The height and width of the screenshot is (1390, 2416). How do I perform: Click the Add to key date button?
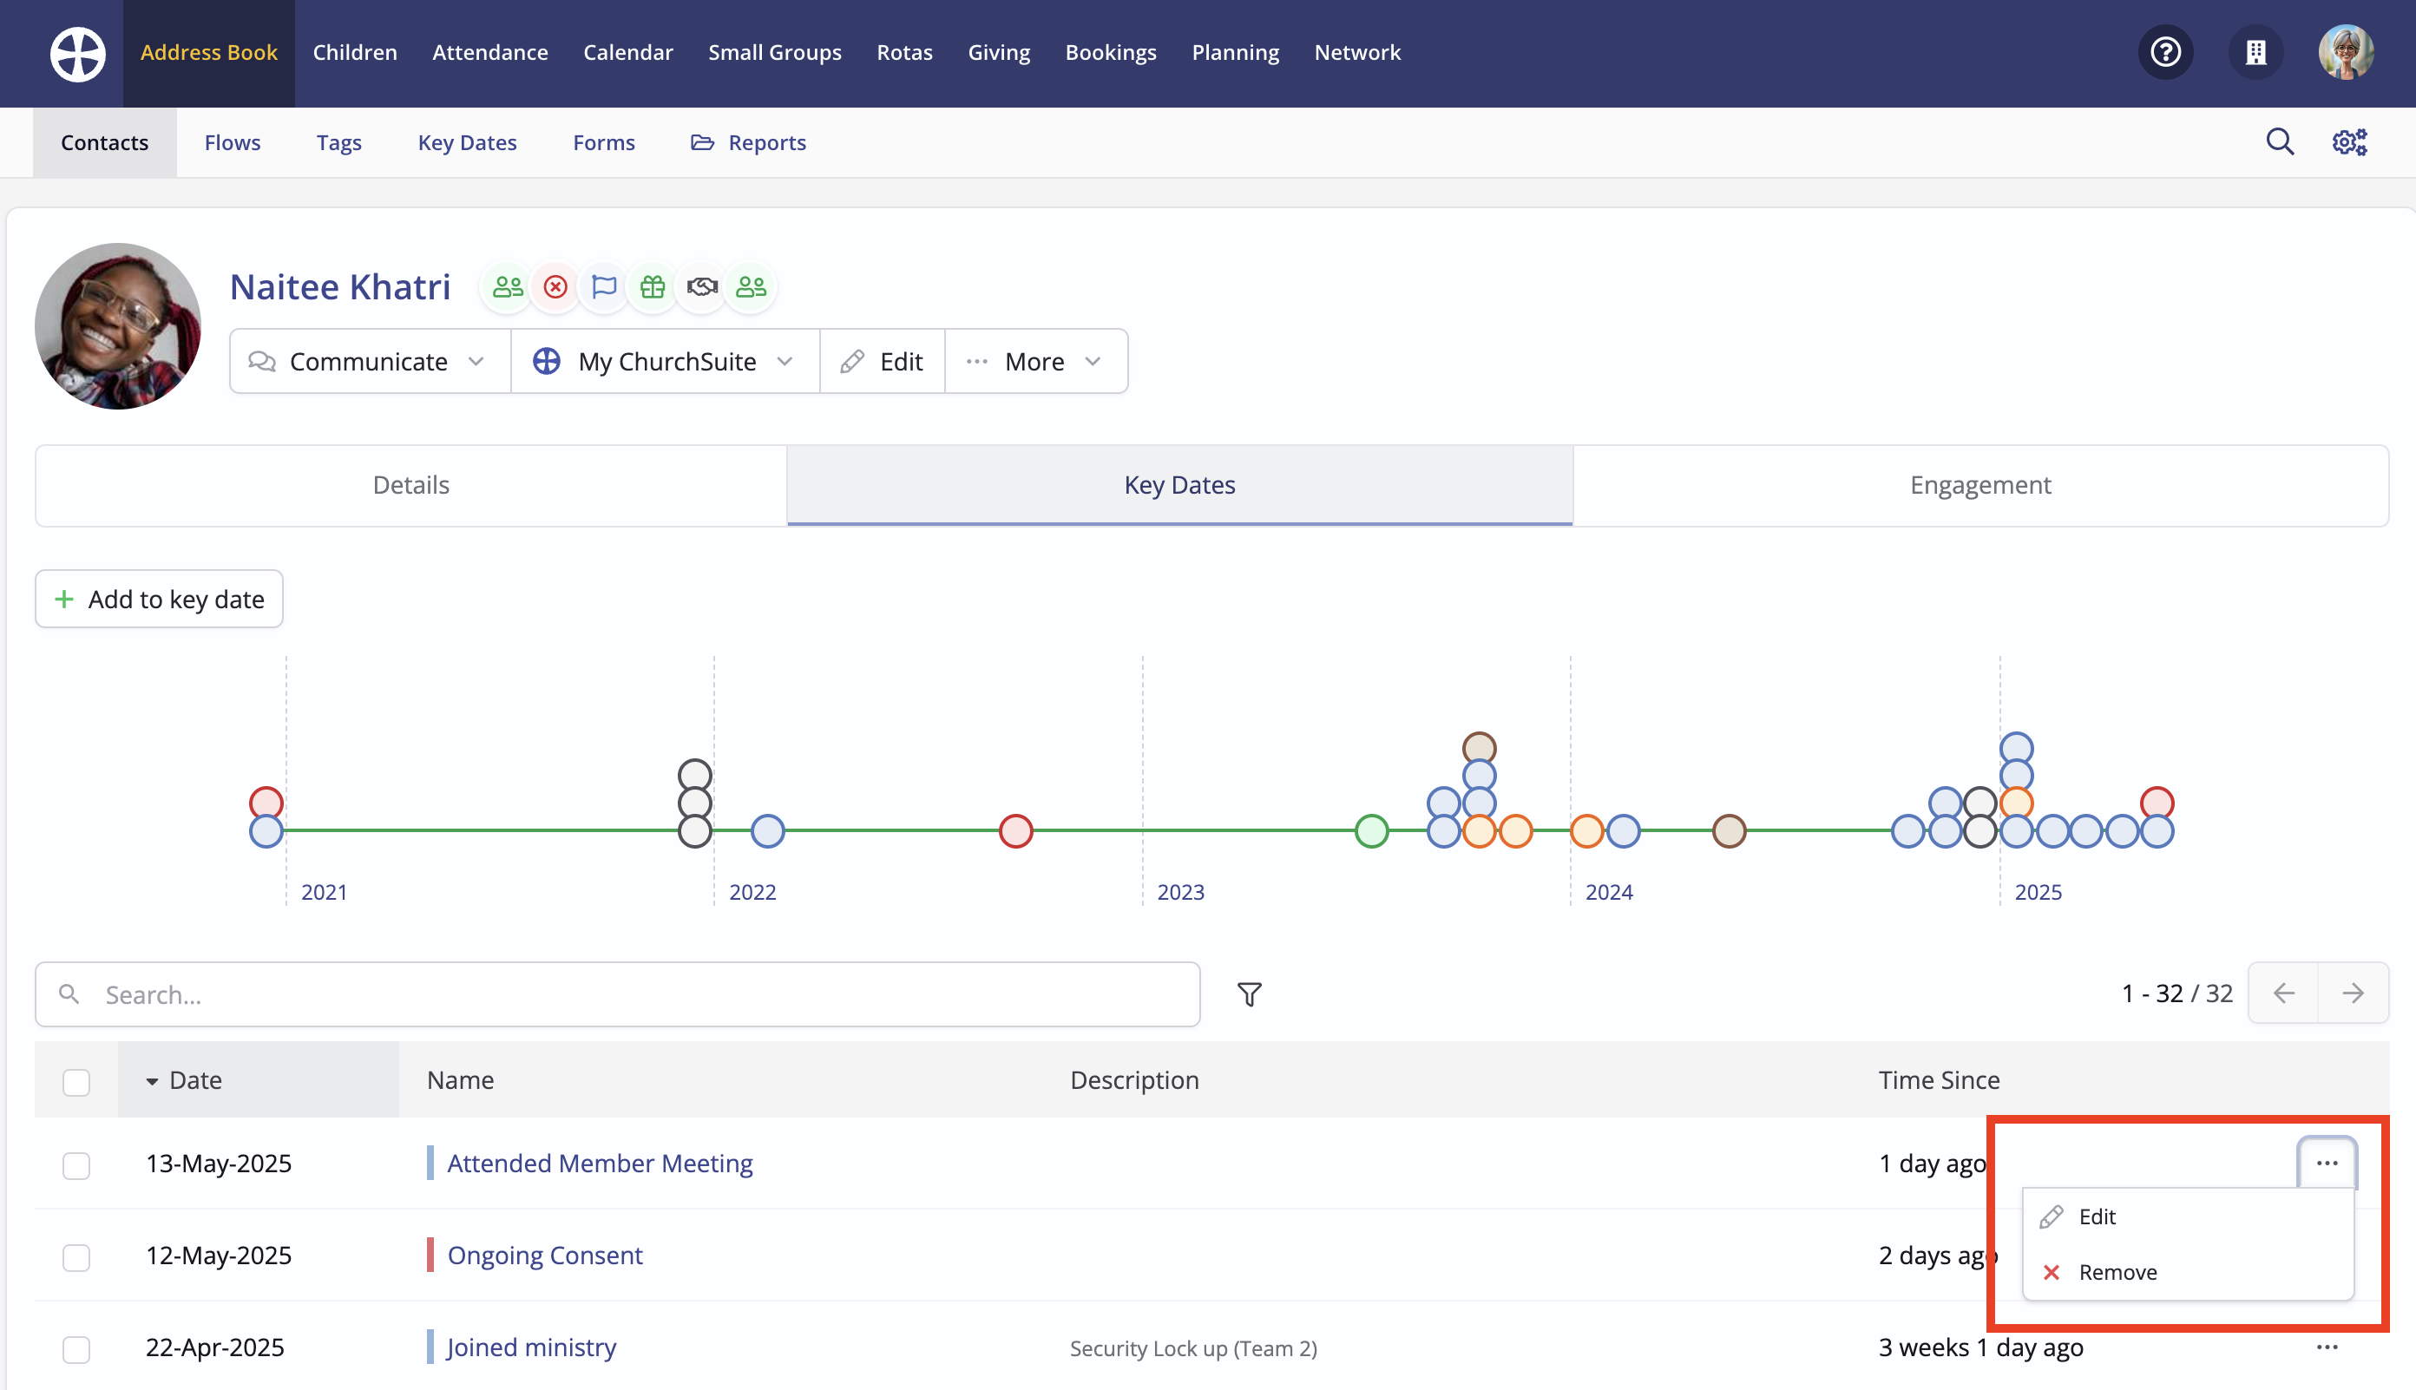pyautogui.click(x=160, y=600)
